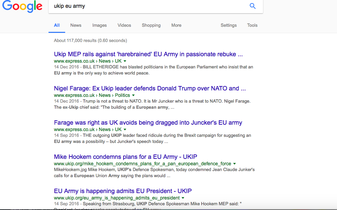Click 'About 117,000 results (0.60 seconds)' text
This screenshot has height=210, width=337.
point(91,41)
